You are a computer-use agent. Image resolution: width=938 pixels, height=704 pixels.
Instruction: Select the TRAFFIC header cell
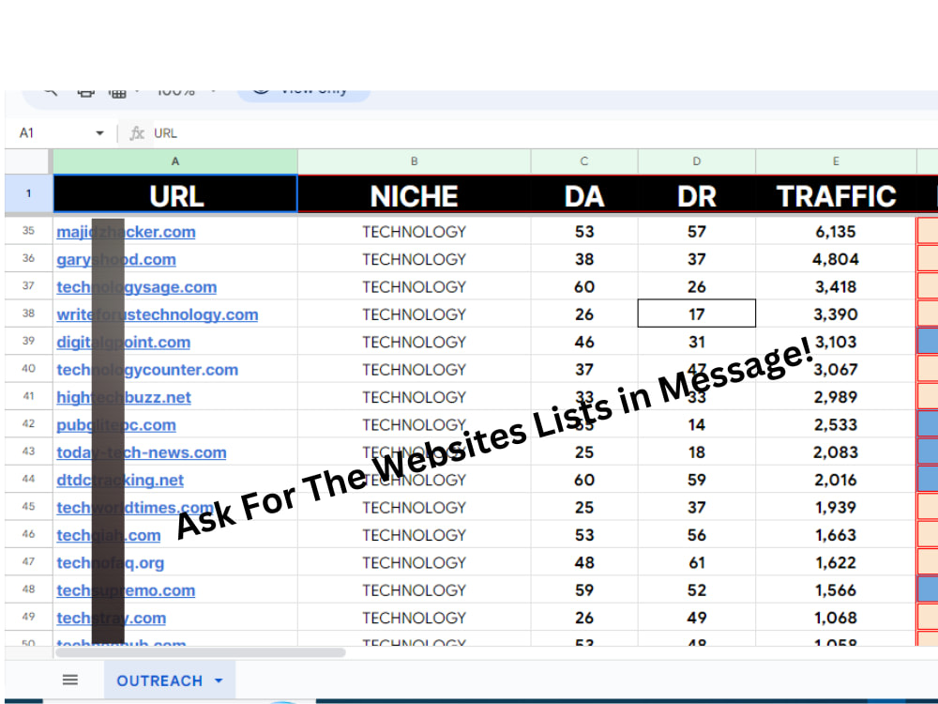tap(837, 194)
